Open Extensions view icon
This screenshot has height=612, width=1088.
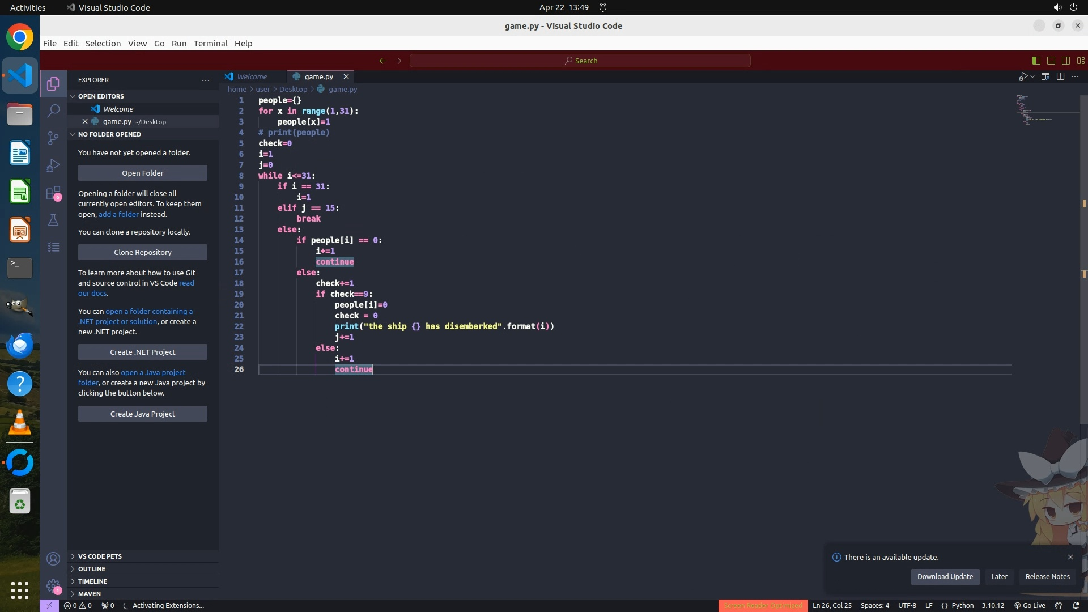coord(53,193)
